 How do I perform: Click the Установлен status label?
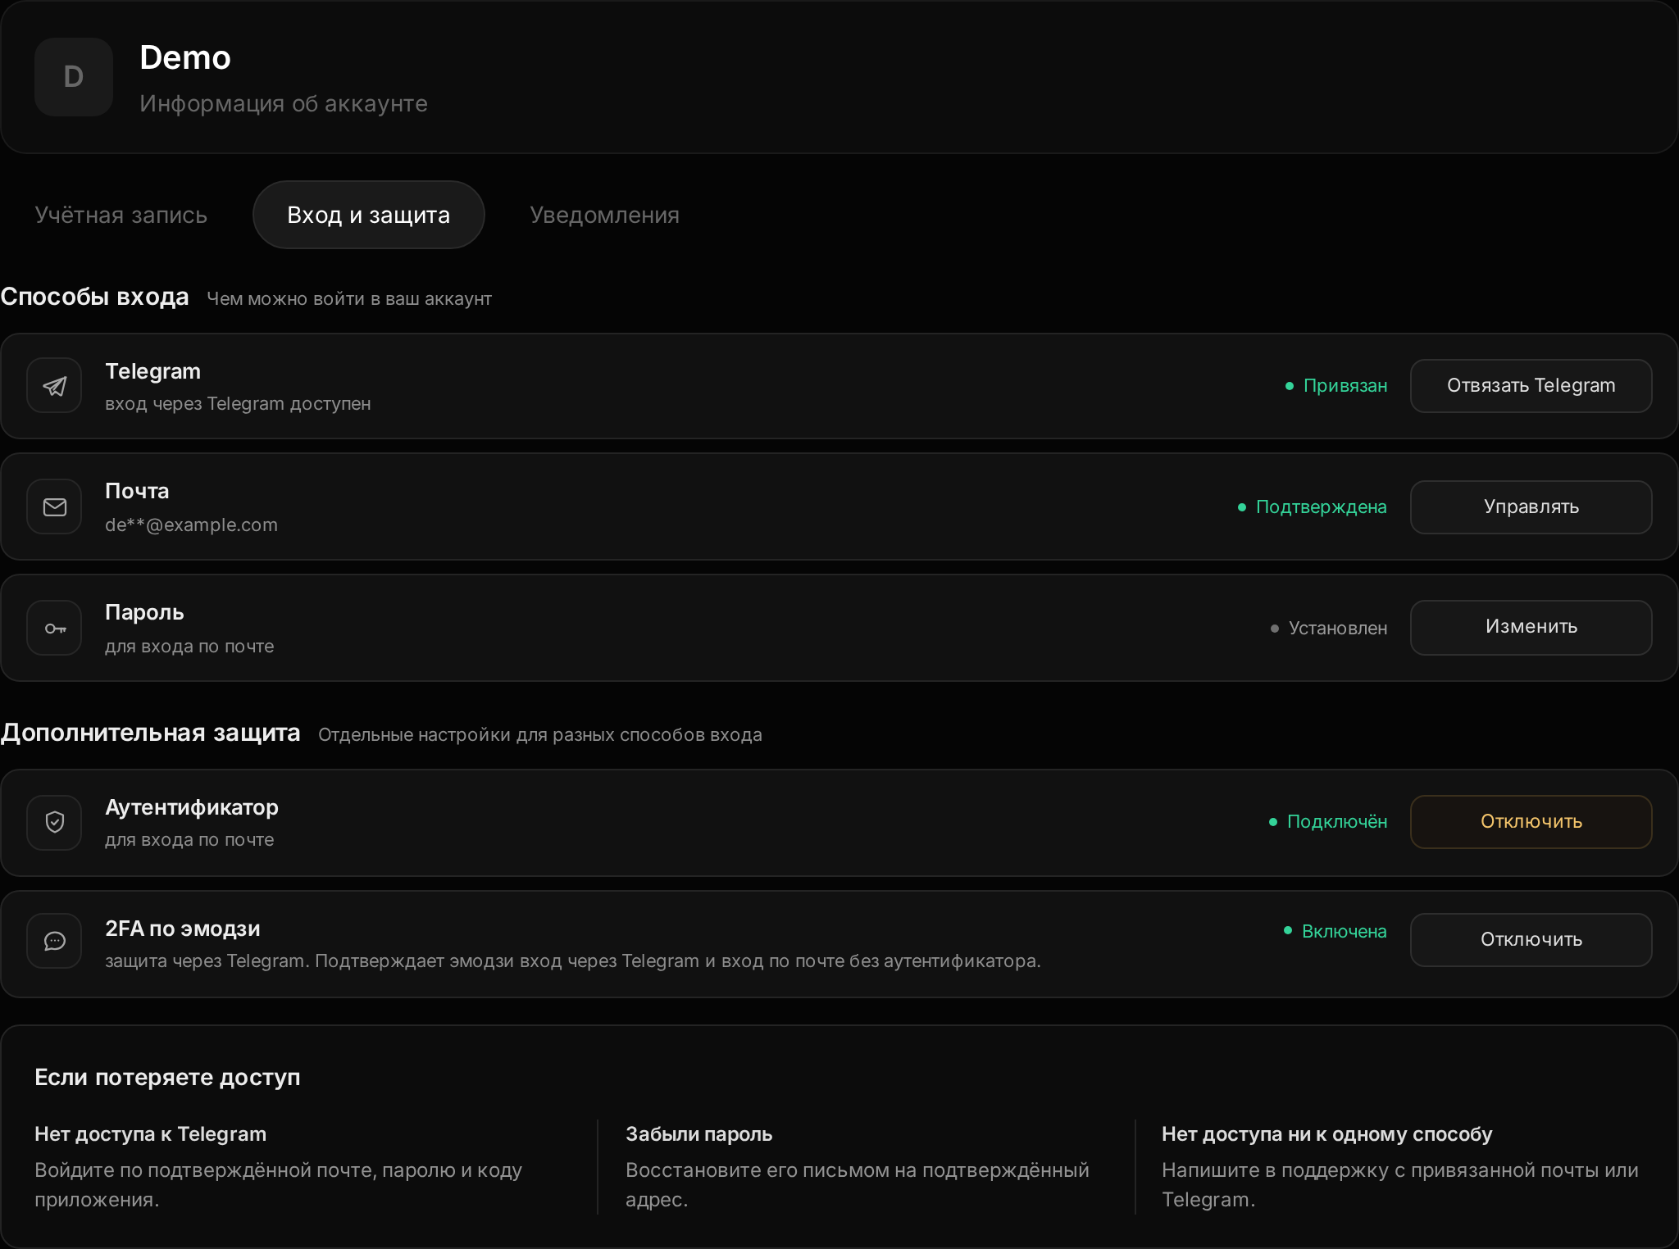(x=1329, y=629)
